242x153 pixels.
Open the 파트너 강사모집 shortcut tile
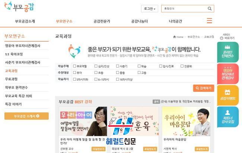(227, 117)
